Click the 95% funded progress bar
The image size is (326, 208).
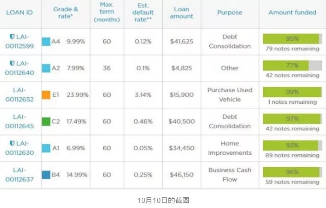tap(292, 38)
